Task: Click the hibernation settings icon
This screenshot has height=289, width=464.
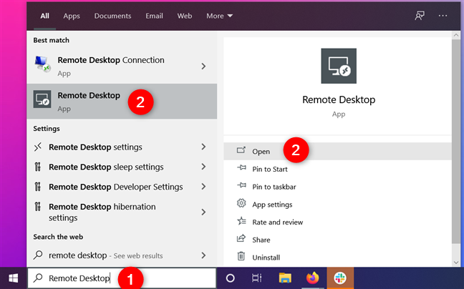Action: [37, 207]
